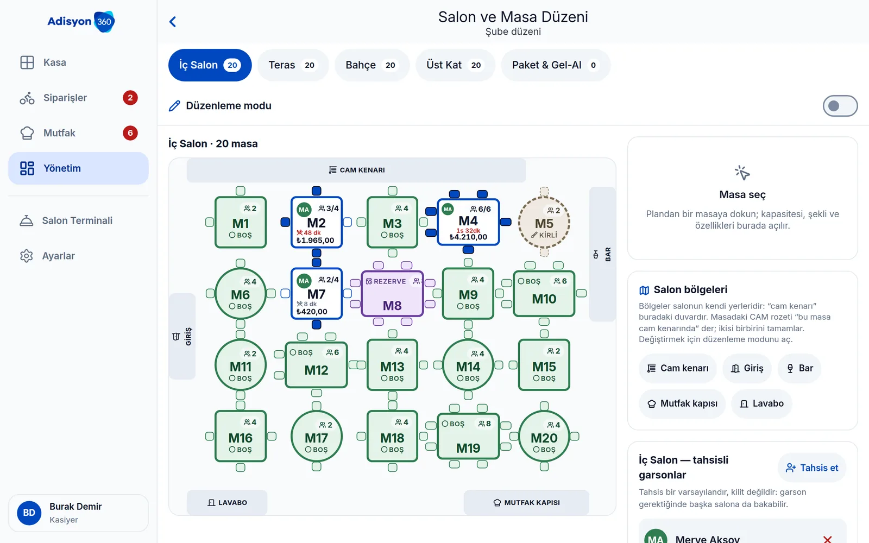Click the CAM KENARI zone bar
Screen dimensions: 869x543
tap(356, 170)
